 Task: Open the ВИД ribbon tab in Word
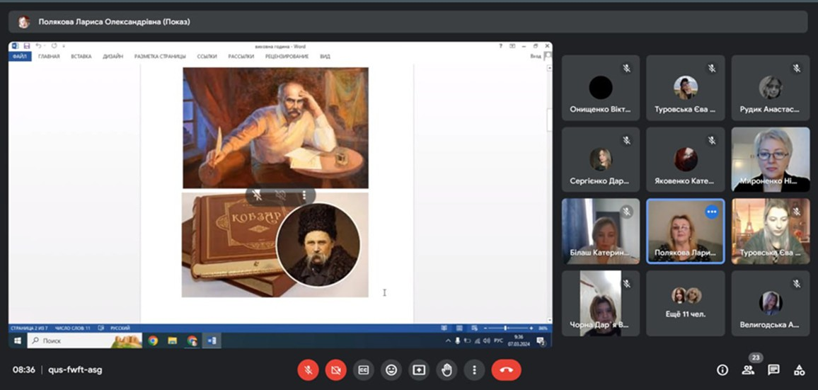click(325, 57)
